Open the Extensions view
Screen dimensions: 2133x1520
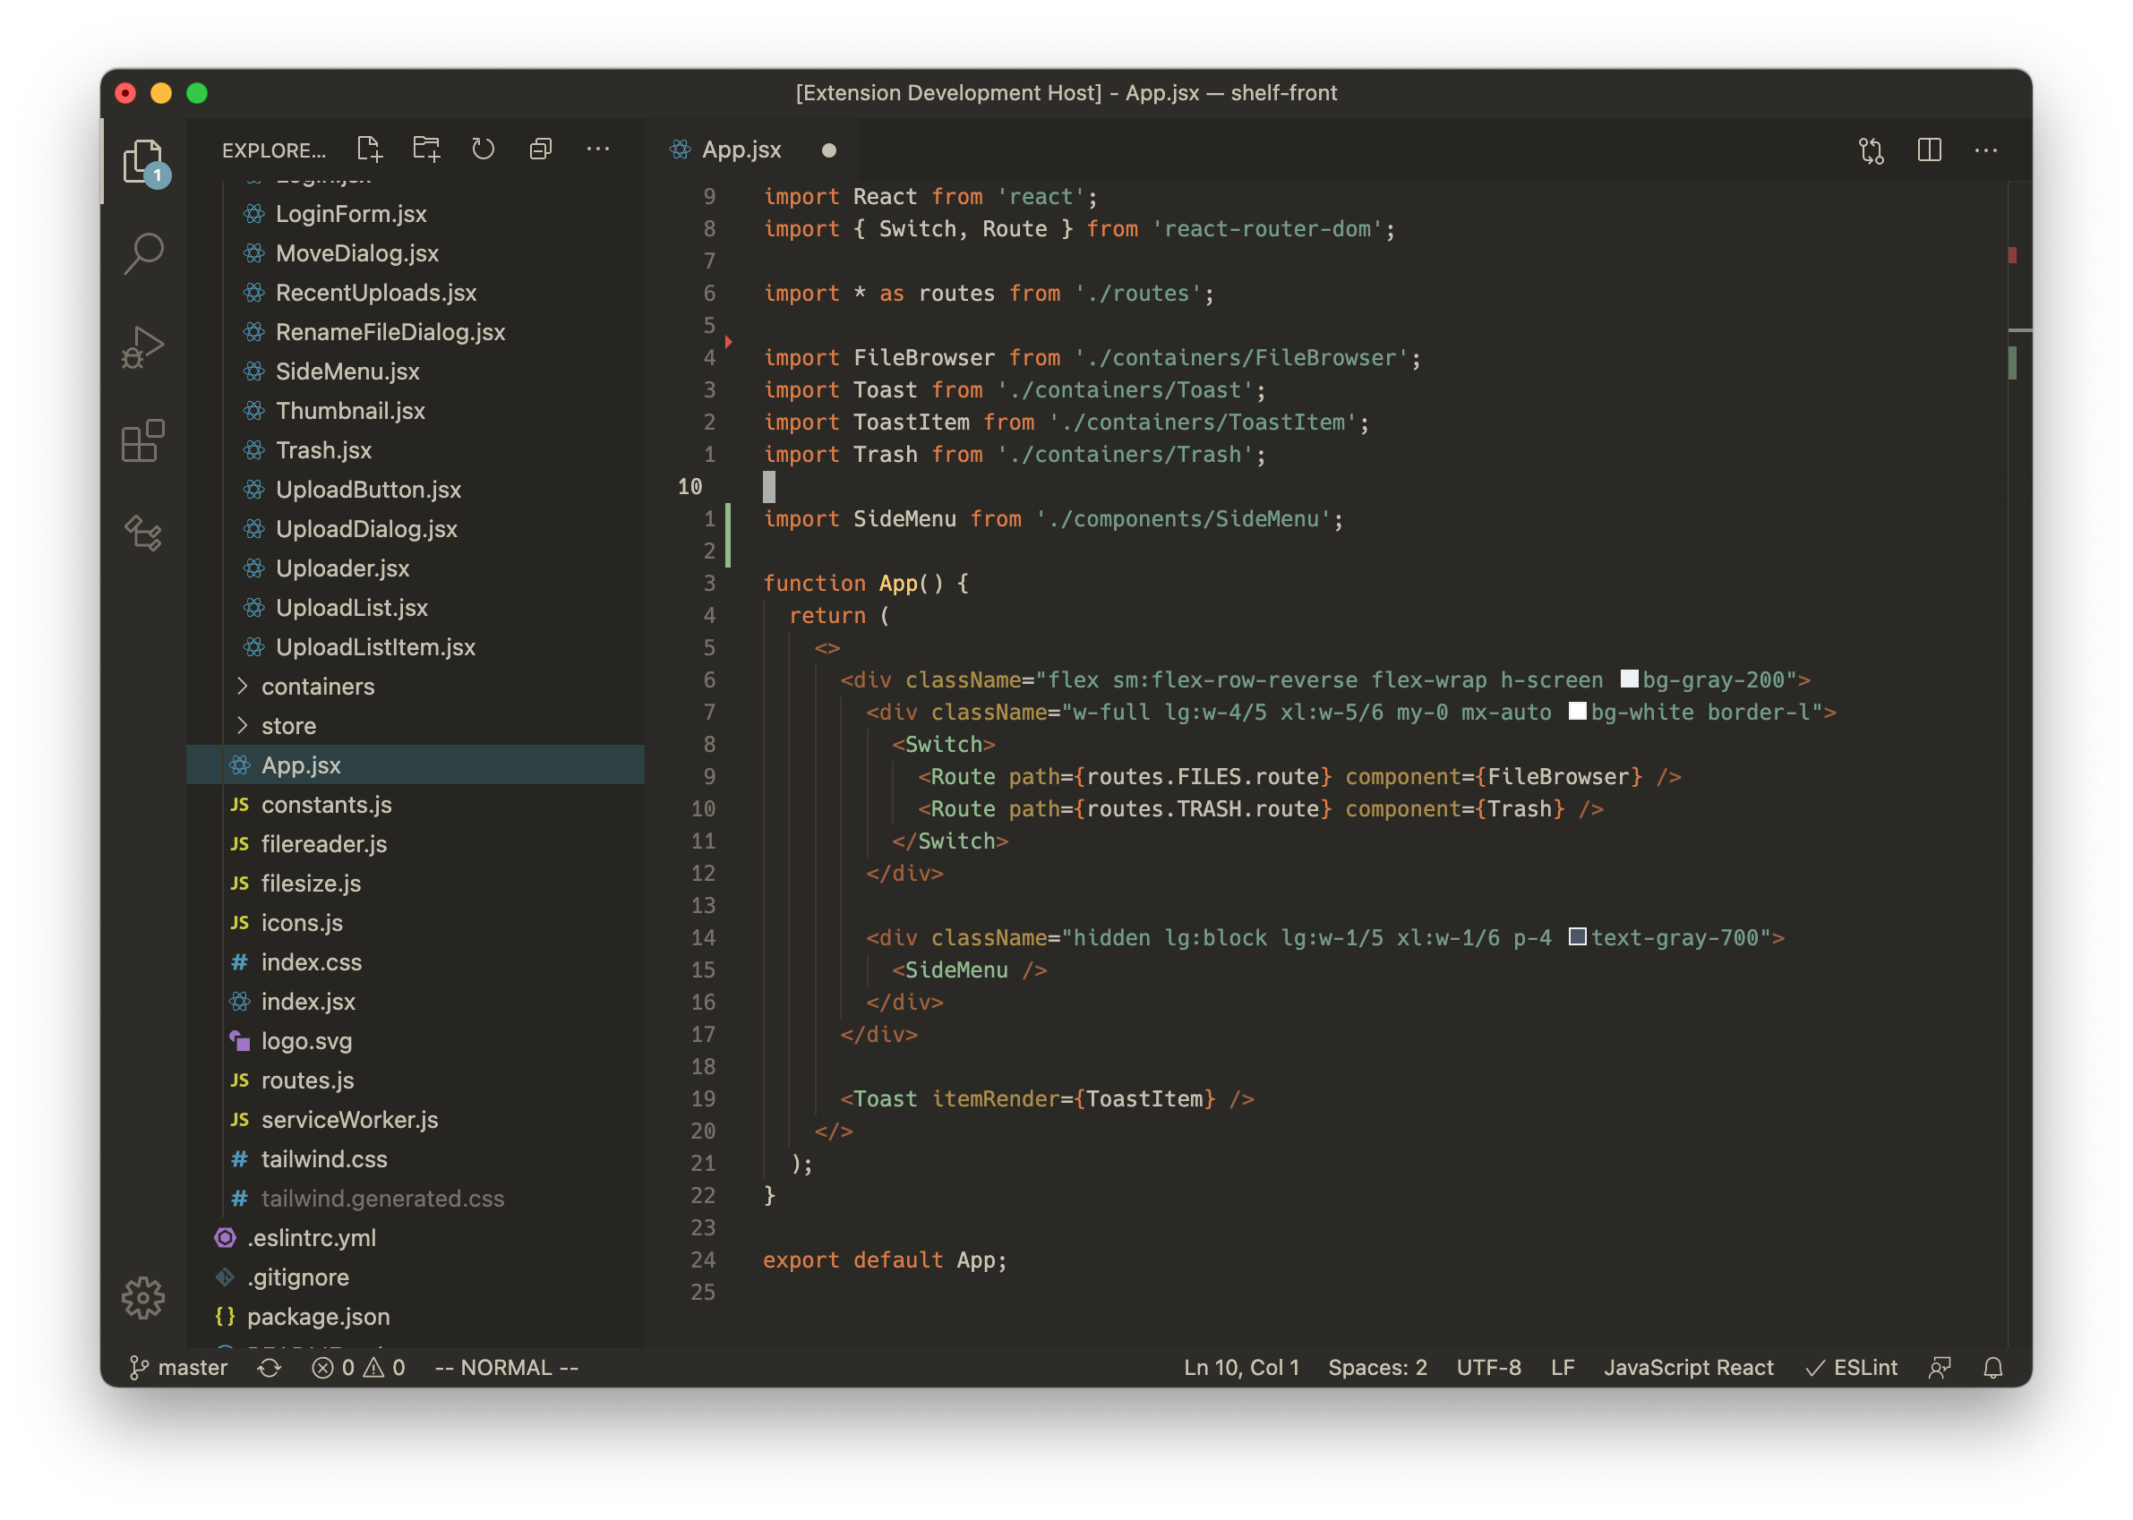(142, 440)
